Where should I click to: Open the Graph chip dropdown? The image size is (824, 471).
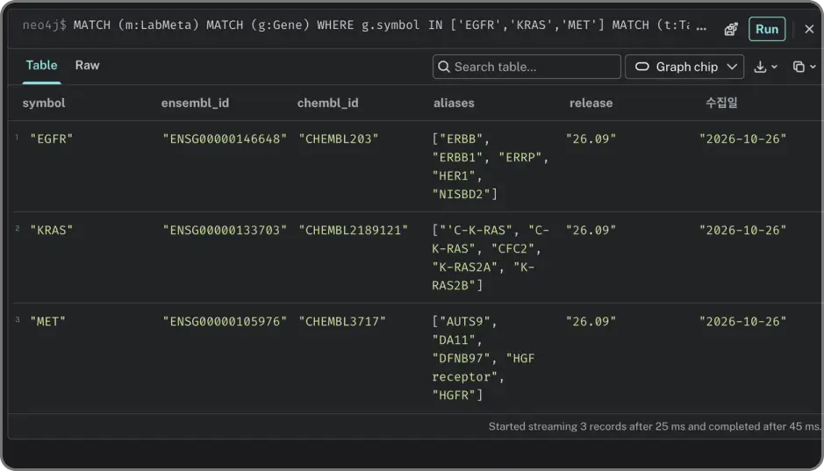point(684,67)
